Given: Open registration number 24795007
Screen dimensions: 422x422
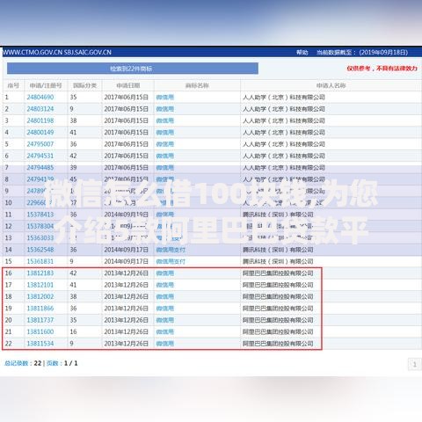Looking at the screenshot, I should (40, 144).
